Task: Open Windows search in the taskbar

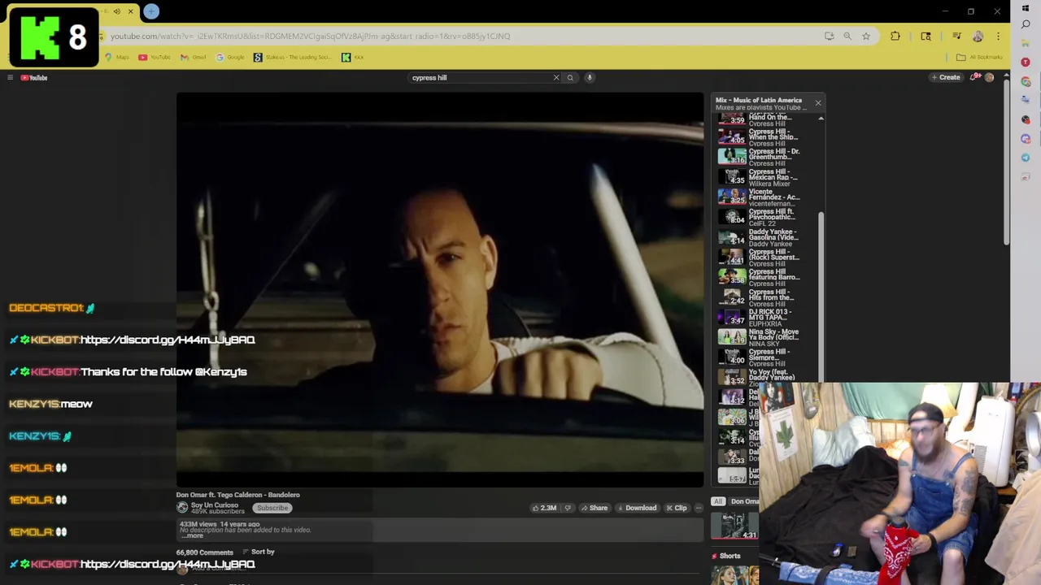Action: click(1026, 24)
